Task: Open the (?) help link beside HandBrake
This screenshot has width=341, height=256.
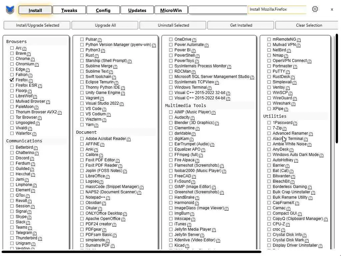Action: coord(197,198)
